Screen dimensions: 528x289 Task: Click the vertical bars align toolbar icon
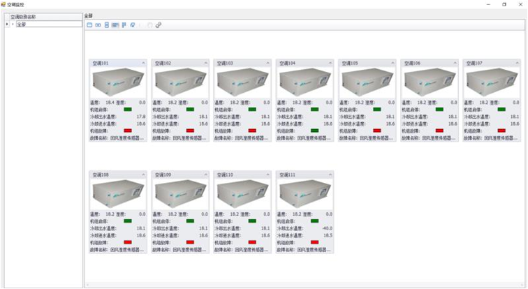tap(124, 25)
